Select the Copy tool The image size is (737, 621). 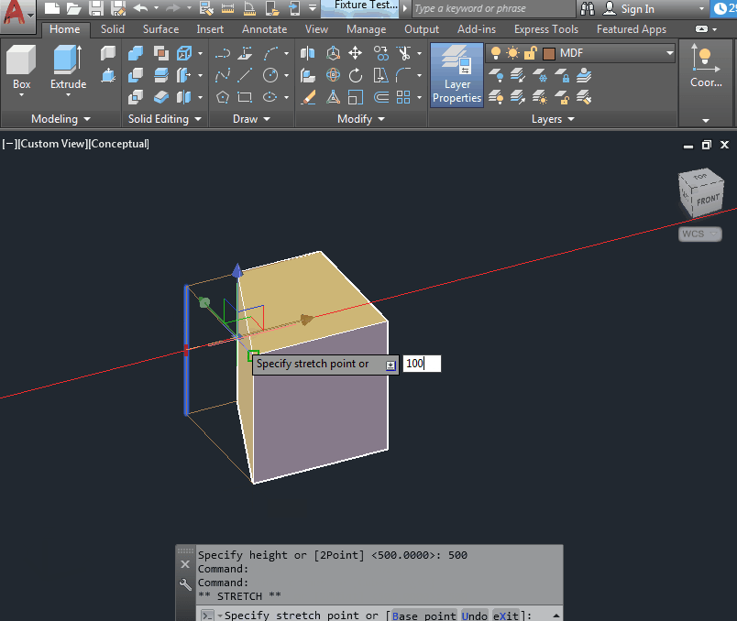coord(381,53)
